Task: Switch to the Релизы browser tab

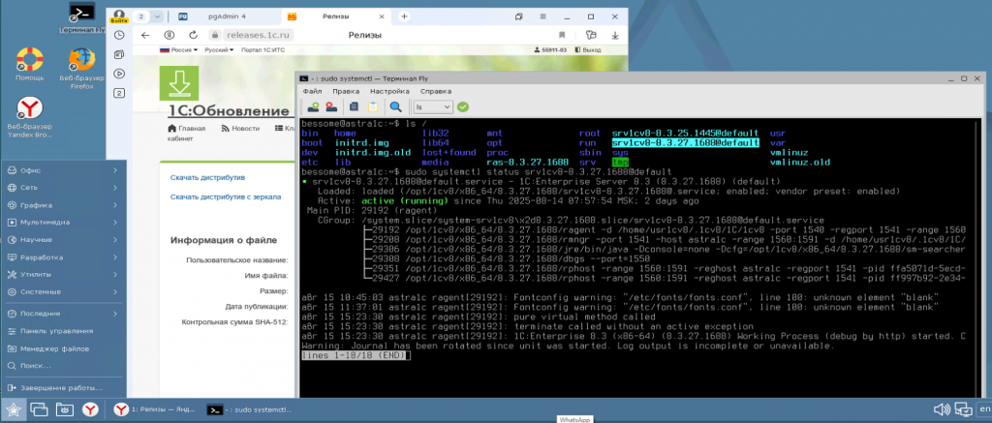Action: 335,16
